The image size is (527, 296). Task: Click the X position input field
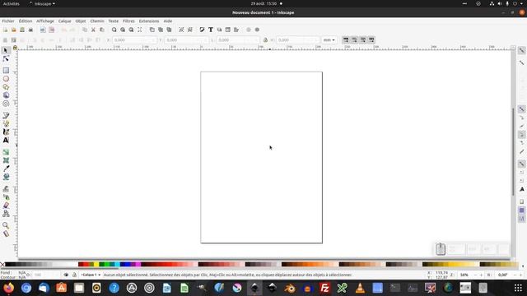click(134, 40)
